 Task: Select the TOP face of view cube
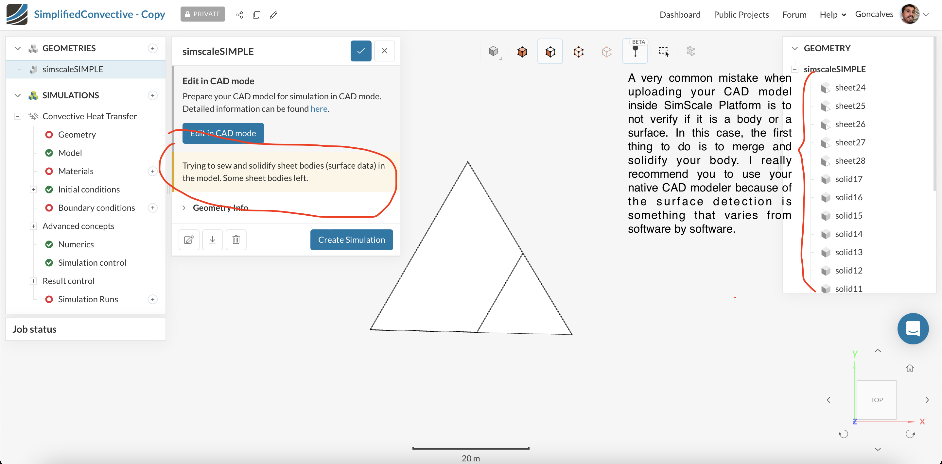click(x=876, y=400)
